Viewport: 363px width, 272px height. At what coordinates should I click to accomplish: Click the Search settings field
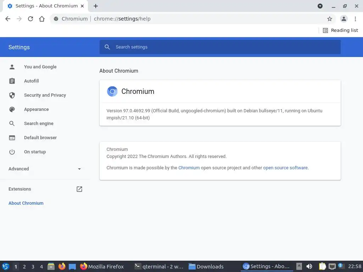coord(220,47)
